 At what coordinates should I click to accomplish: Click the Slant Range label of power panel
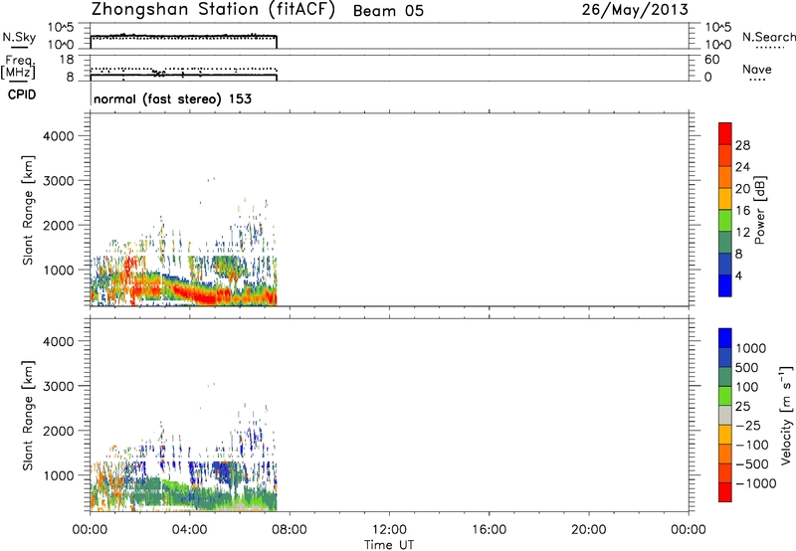(28, 210)
